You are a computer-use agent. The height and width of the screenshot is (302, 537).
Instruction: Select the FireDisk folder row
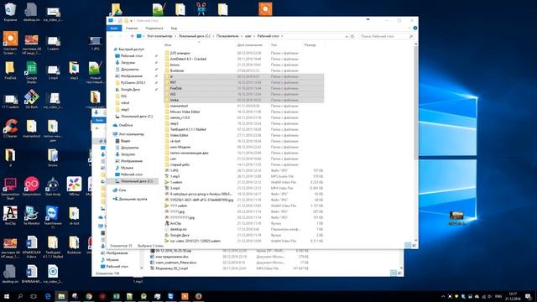[244, 88]
